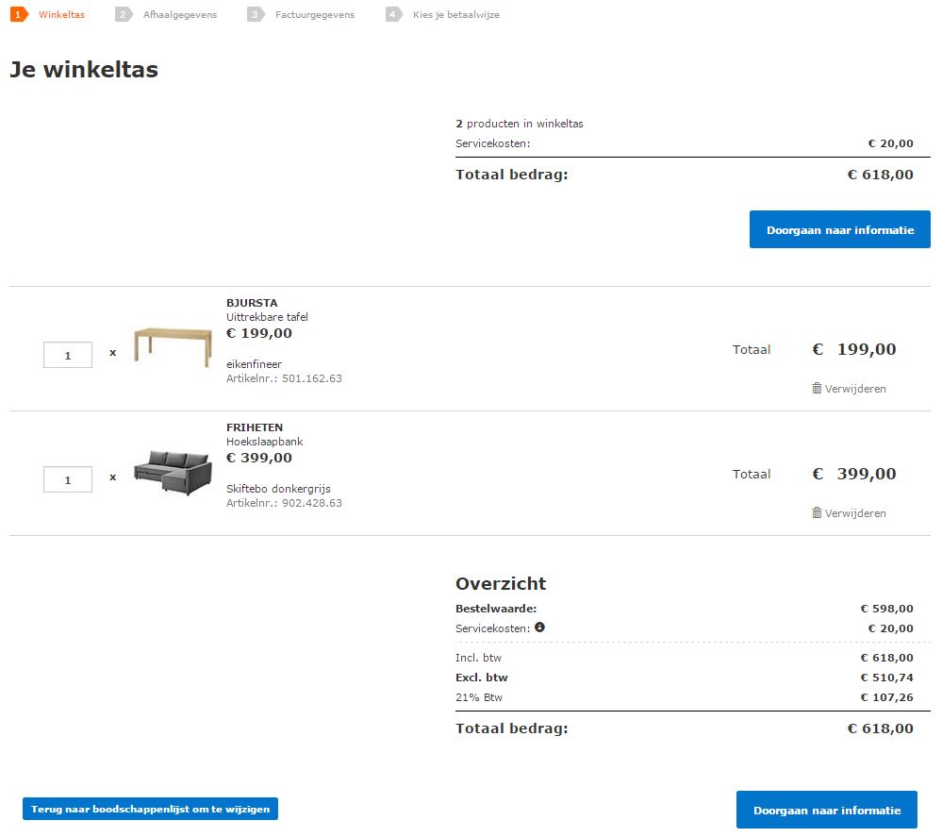The width and height of the screenshot is (942, 837).
Task: Click the Winkeltas step label
Action: (62, 14)
